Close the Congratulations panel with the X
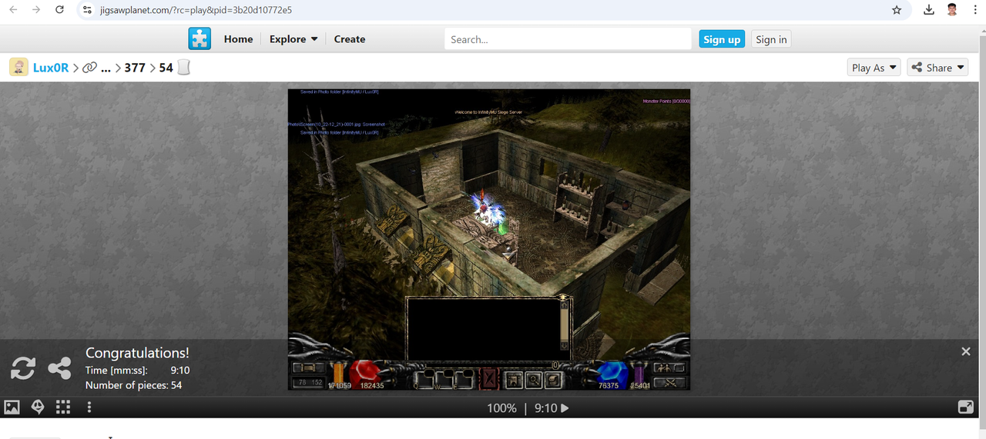 pos(966,351)
